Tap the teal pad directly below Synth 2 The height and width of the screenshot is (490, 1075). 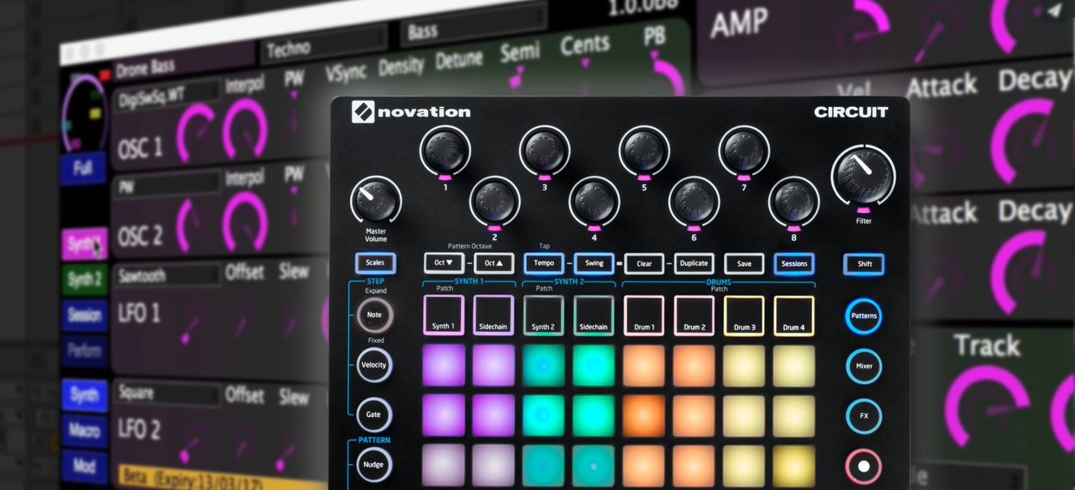pyautogui.click(x=543, y=365)
